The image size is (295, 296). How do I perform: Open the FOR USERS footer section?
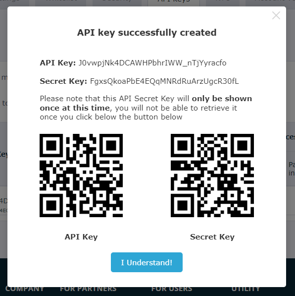click(x=172, y=289)
